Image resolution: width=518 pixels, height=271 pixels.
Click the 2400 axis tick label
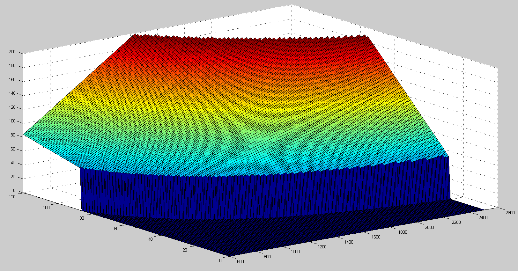(x=483, y=218)
